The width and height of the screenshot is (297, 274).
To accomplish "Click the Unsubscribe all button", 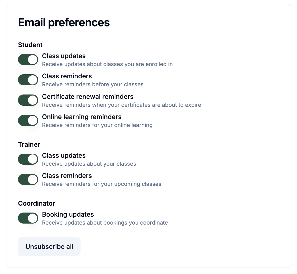I will [x=49, y=247].
